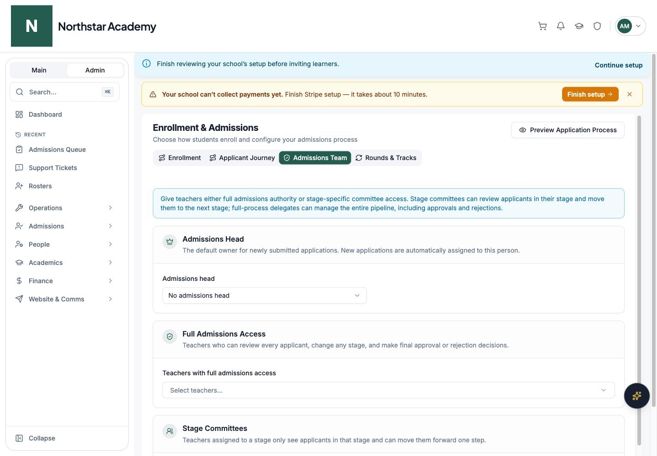Image resolution: width=657 pixels, height=456 pixels.
Task: Click the shield icon in header
Action: [x=597, y=26]
